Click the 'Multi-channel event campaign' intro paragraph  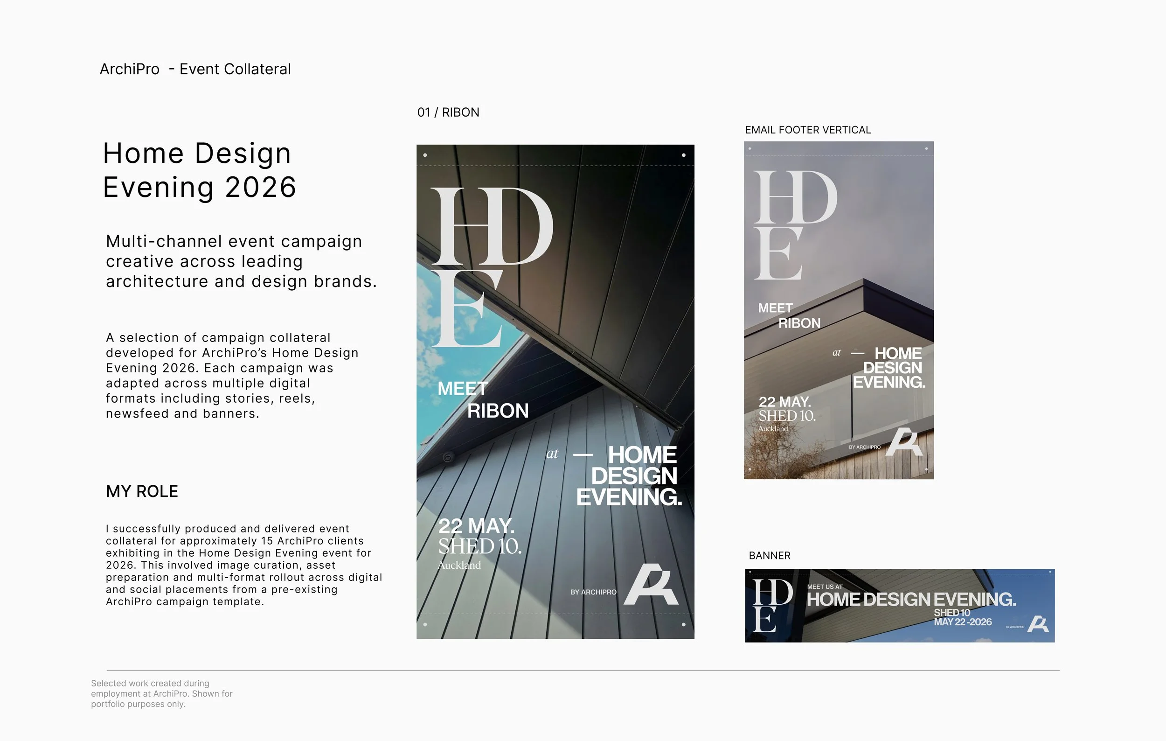[x=241, y=261]
